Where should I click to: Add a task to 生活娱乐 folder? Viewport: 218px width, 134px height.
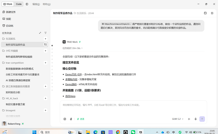45,39
